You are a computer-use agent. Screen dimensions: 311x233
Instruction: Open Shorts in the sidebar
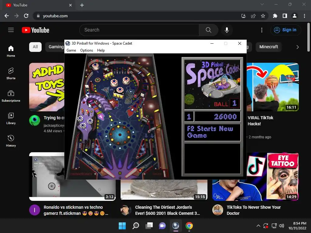[11, 73]
